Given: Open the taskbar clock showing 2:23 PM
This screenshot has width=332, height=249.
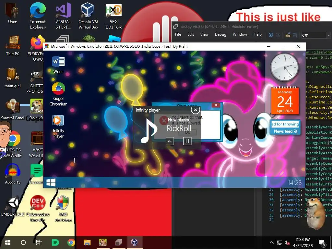Looking at the screenshot, I should coord(303,243).
